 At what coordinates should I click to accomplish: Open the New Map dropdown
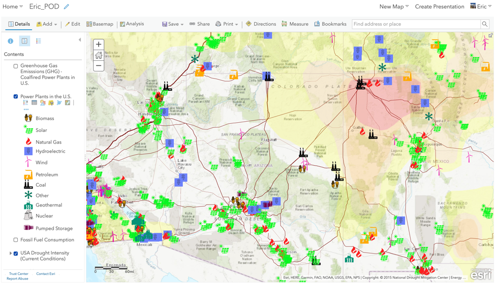(394, 7)
